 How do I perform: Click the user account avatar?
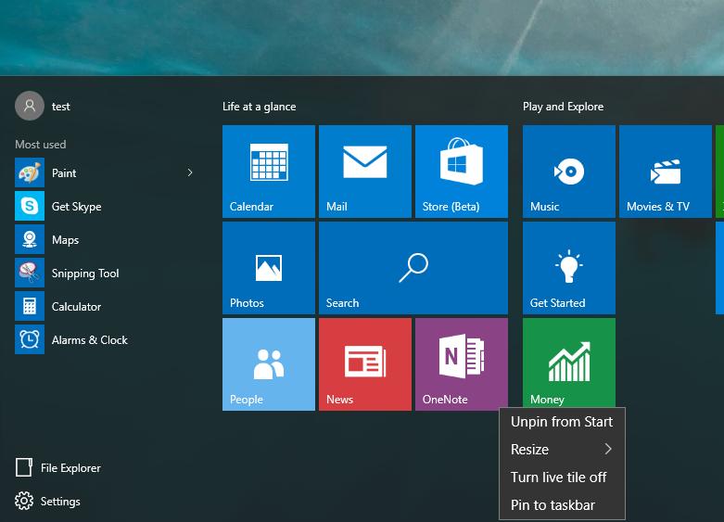coord(30,106)
